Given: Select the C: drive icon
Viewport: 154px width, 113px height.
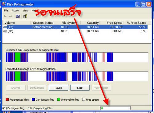Looking at the screenshot, I should [5, 27].
